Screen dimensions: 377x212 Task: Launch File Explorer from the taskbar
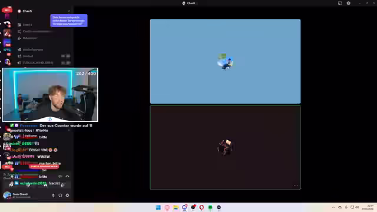point(176,207)
